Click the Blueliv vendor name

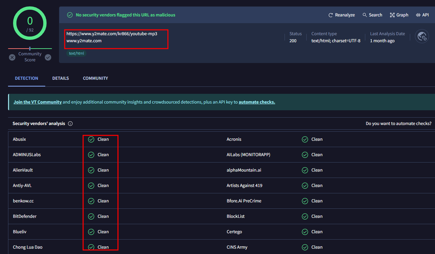19,232
